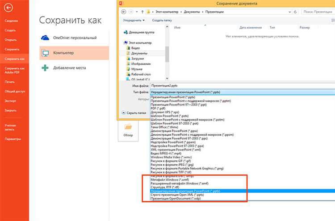This screenshot has width=335, height=221.
Task: Select Домашняя группа in the navigation tree
Action: click(139, 32)
